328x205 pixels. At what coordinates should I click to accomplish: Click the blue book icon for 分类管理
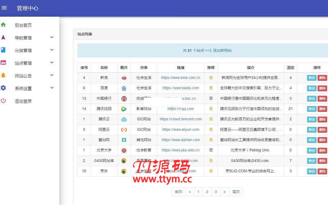tap(3, 50)
